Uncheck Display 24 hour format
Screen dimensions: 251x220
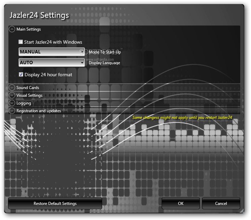(21, 75)
